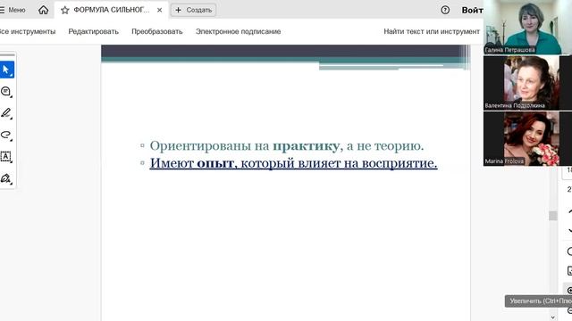Open the Преобразовать menu
The height and width of the screenshot is (321, 572).
(157, 31)
